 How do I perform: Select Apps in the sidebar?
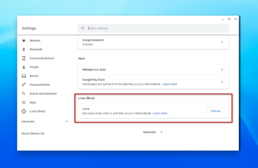[x=33, y=102]
